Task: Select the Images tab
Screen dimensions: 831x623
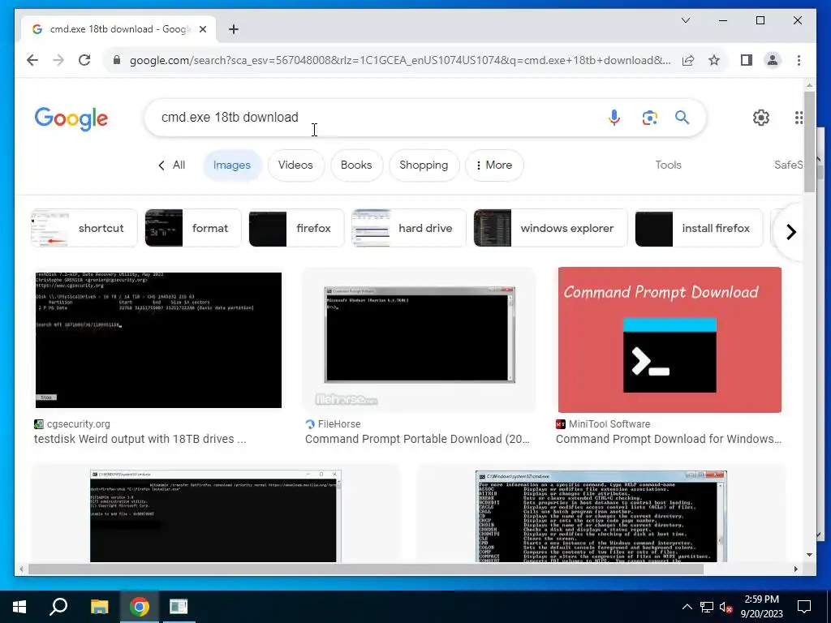Action: (231, 165)
